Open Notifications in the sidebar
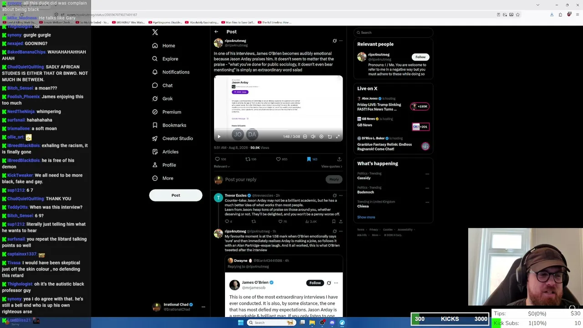Screen dimensions: 583x328 (x=171, y=72)
